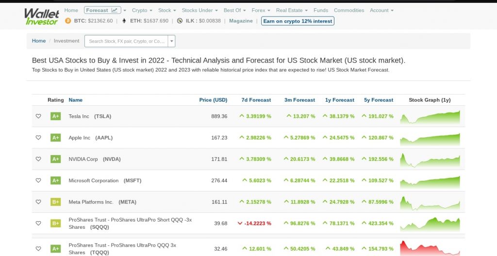Open NVIDIA Corp (NVDA) stock page
This screenshot has height=256, width=497.
(95, 159)
